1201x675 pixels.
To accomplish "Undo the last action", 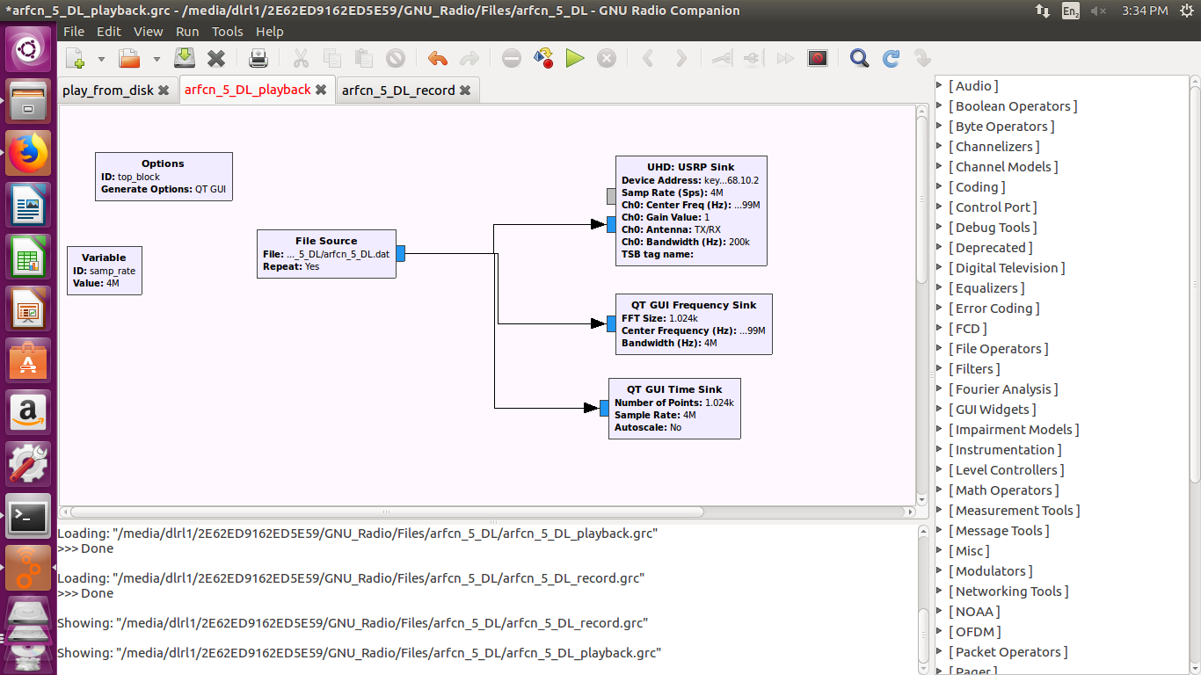I will (x=438, y=59).
